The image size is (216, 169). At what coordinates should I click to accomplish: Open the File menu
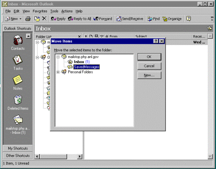pos(8,11)
